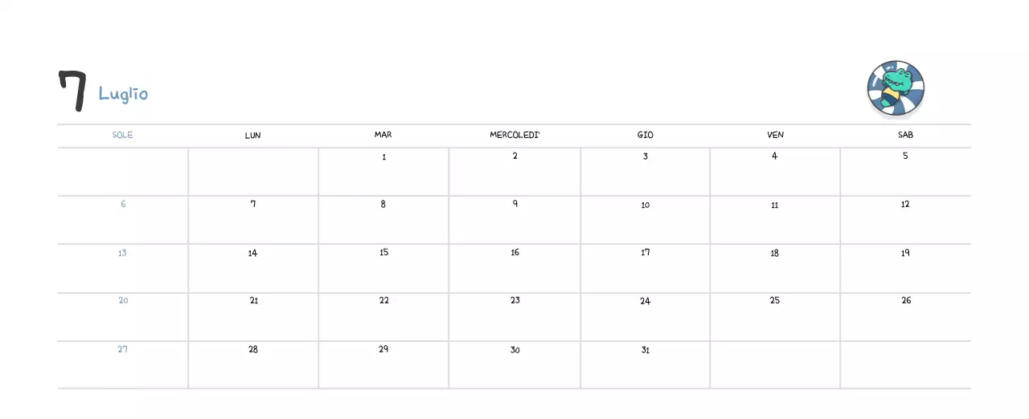
Task: Click the Luglio month title
Action: [123, 94]
